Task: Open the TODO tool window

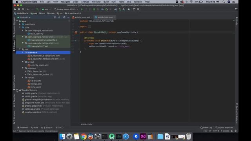Action: (60, 128)
